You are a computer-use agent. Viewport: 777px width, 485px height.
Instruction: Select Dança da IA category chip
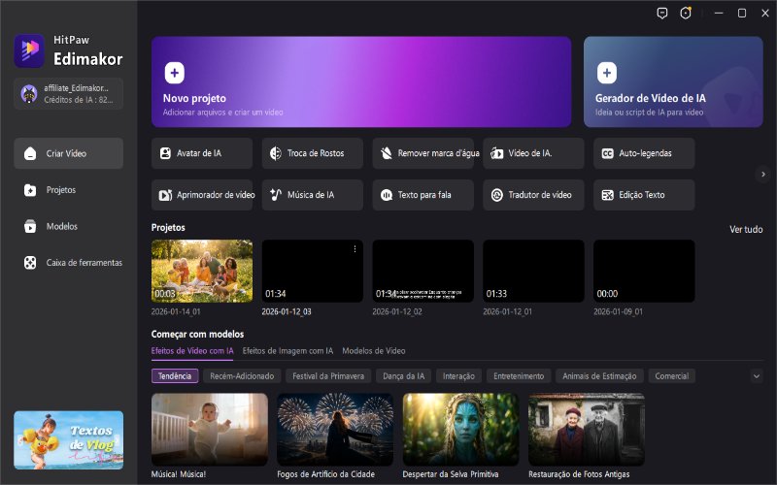[x=403, y=376]
